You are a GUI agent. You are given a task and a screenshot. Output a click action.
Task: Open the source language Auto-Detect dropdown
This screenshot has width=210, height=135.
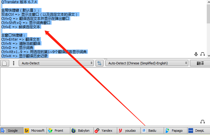tap(56, 63)
